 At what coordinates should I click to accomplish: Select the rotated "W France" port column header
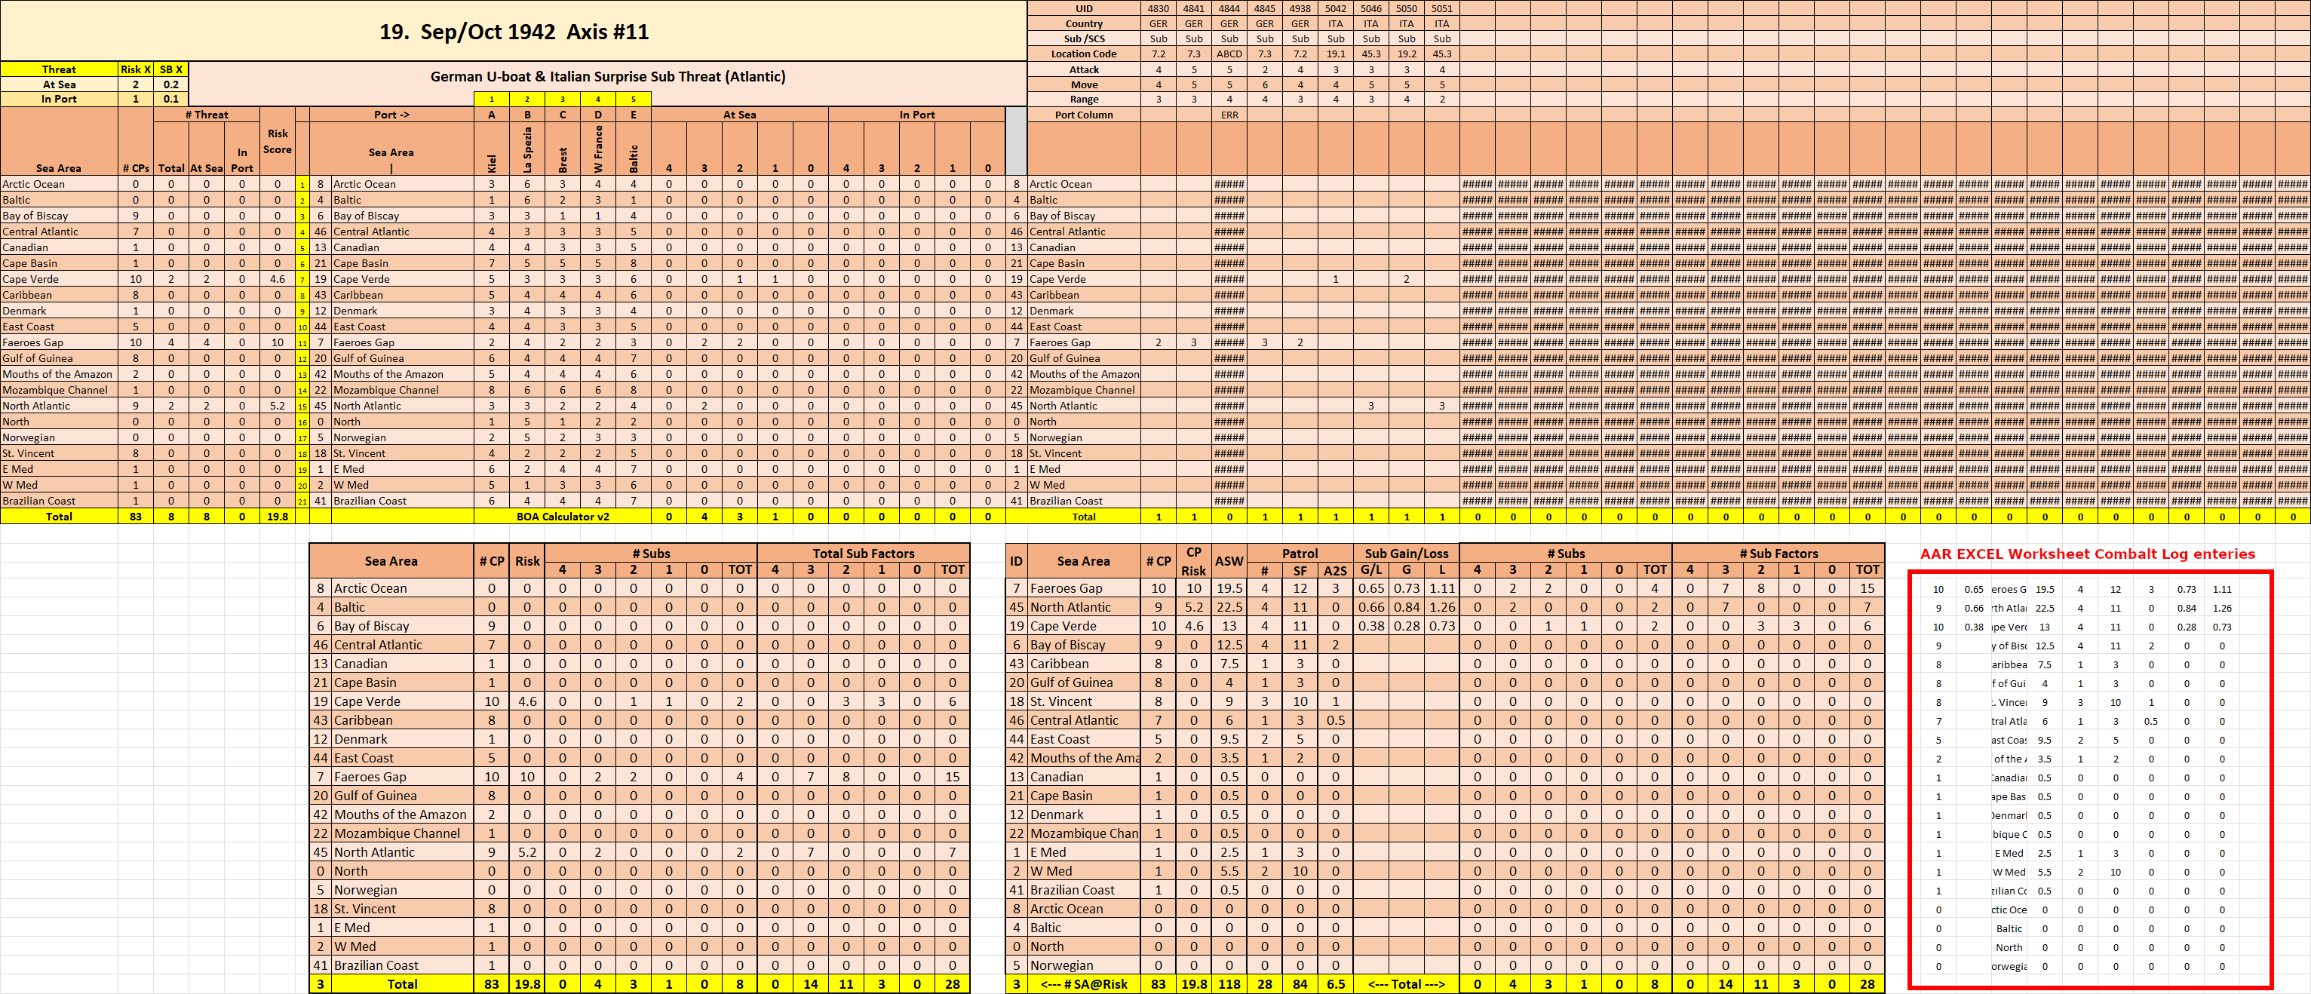pos(598,150)
